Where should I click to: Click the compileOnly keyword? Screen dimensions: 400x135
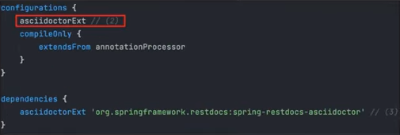46,34
